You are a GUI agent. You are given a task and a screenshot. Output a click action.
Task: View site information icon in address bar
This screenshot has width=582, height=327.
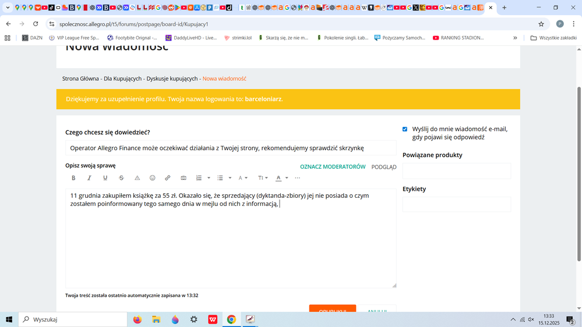[x=52, y=24]
